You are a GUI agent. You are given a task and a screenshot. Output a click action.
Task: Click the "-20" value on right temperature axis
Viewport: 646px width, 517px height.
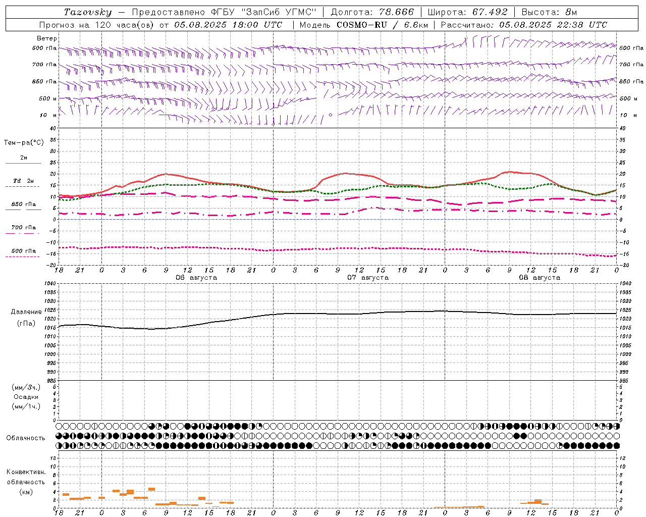623,265
